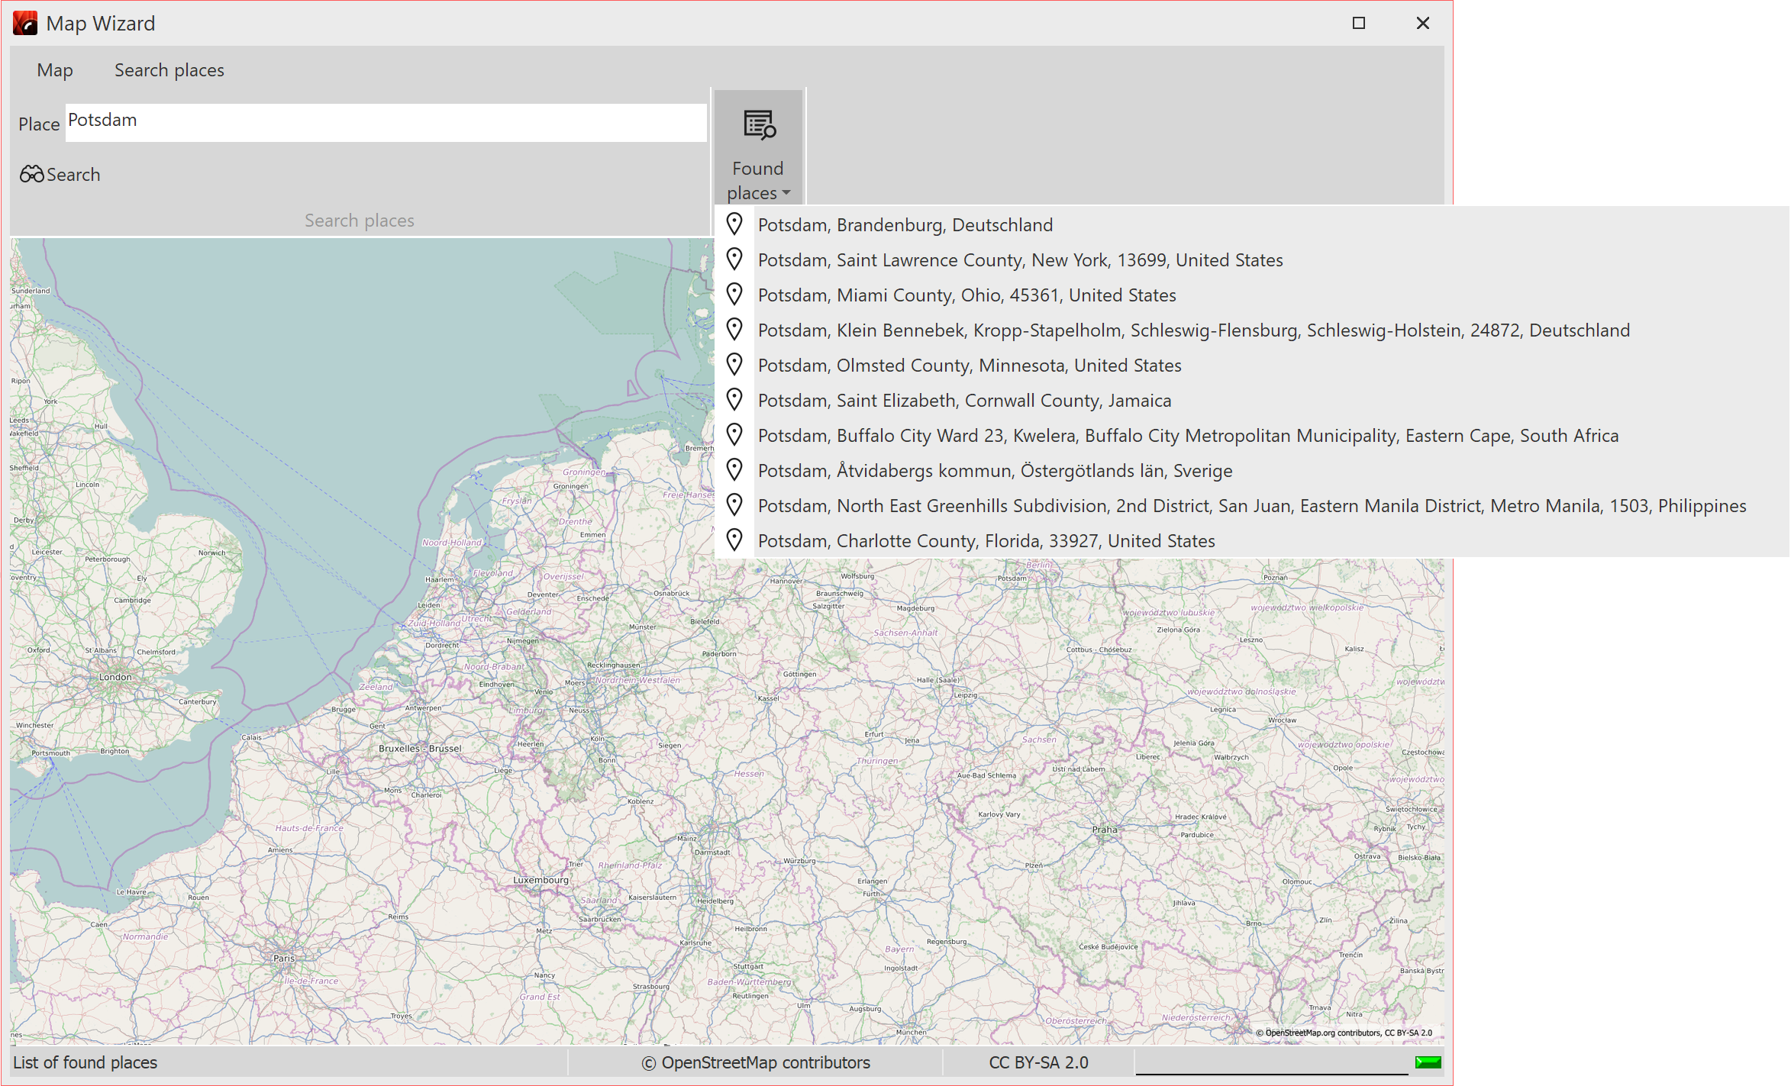Select the Potsdam, Miami County, Ohio result
Viewport: 1791px width, 1086px height.
click(x=967, y=295)
